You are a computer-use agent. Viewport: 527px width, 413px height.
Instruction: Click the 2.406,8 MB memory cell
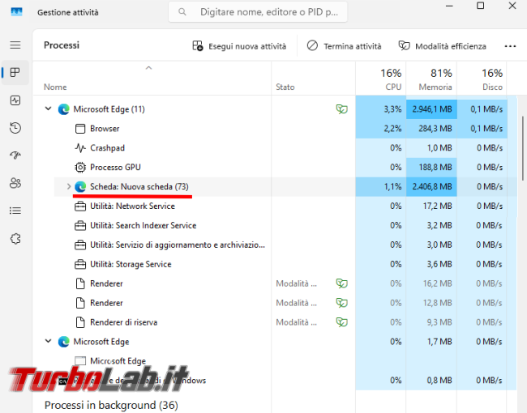click(x=431, y=187)
